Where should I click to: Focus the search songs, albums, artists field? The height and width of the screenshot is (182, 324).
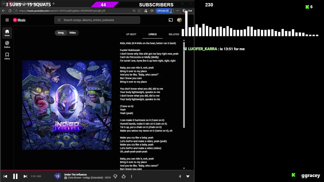(97, 20)
